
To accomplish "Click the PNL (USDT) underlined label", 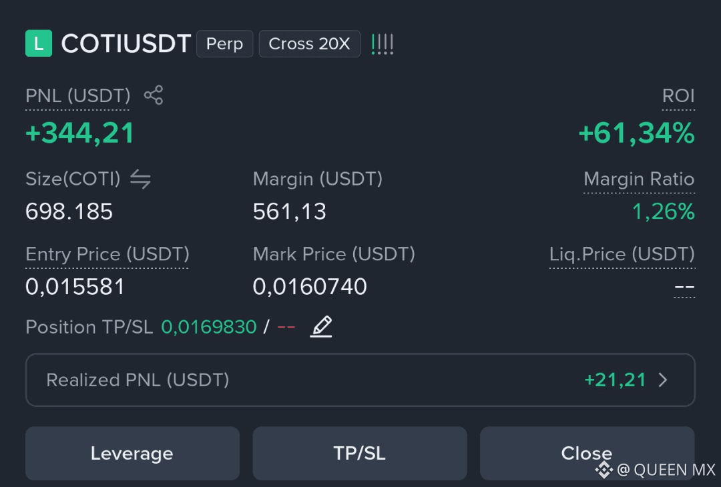I will (77, 96).
